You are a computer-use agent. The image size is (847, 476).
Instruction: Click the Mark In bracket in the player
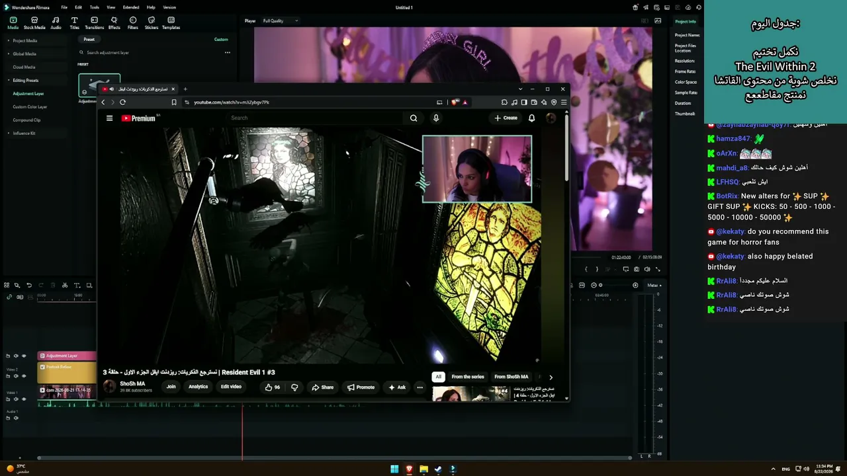(x=586, y=269)
